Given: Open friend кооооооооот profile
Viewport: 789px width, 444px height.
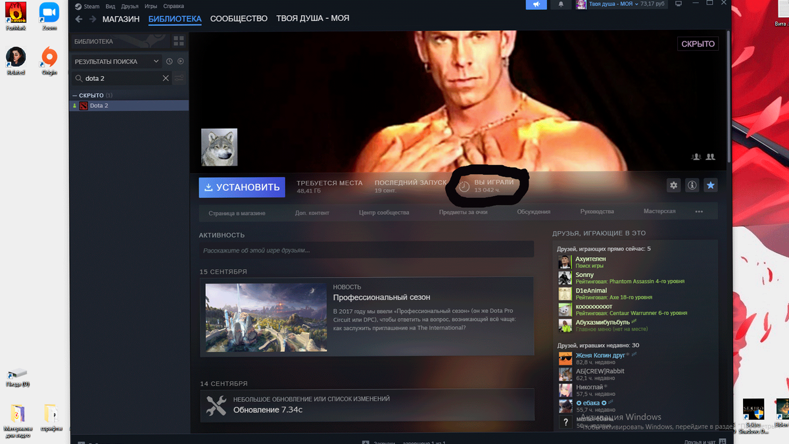Looking at the screenshot, I should click(594, 307).
